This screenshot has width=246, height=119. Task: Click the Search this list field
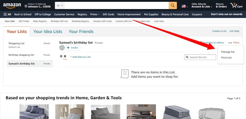200,57
